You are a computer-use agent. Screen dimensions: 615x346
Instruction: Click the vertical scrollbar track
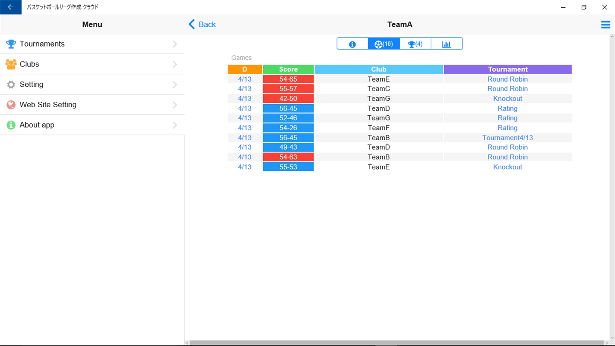(612, 187)
